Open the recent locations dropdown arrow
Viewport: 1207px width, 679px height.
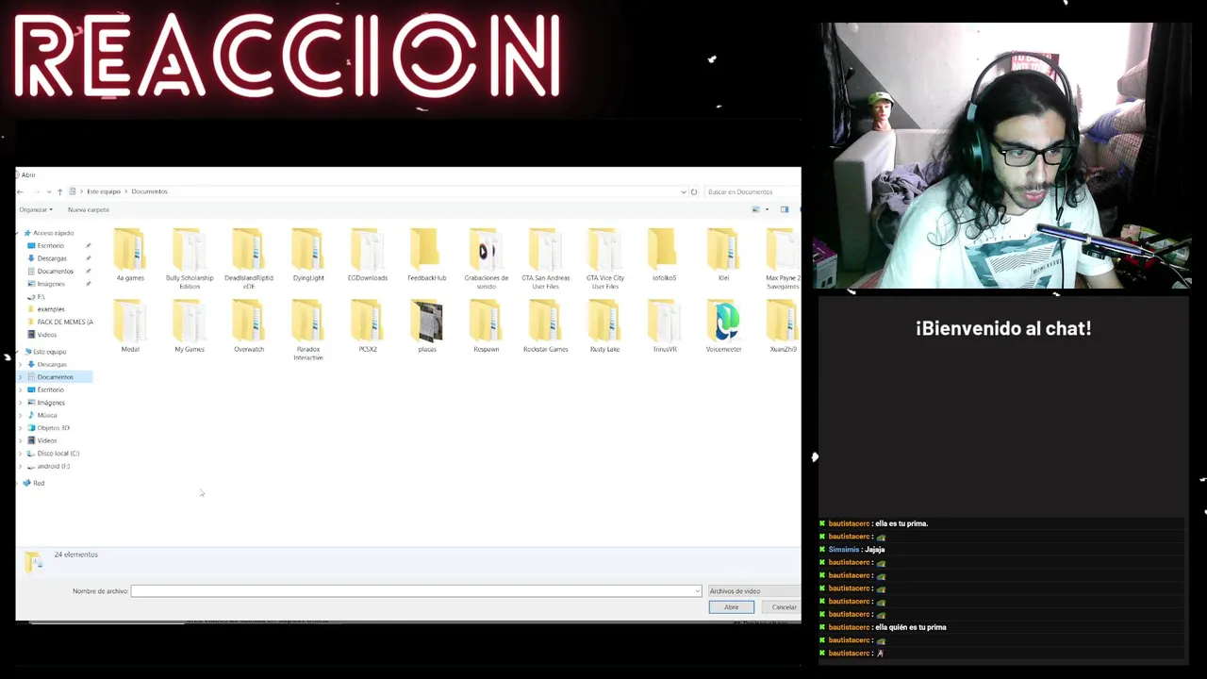(49, 191)
